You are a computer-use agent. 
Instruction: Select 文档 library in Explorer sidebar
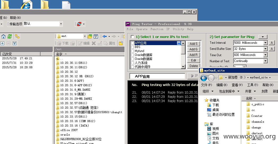tap(213, 138)
